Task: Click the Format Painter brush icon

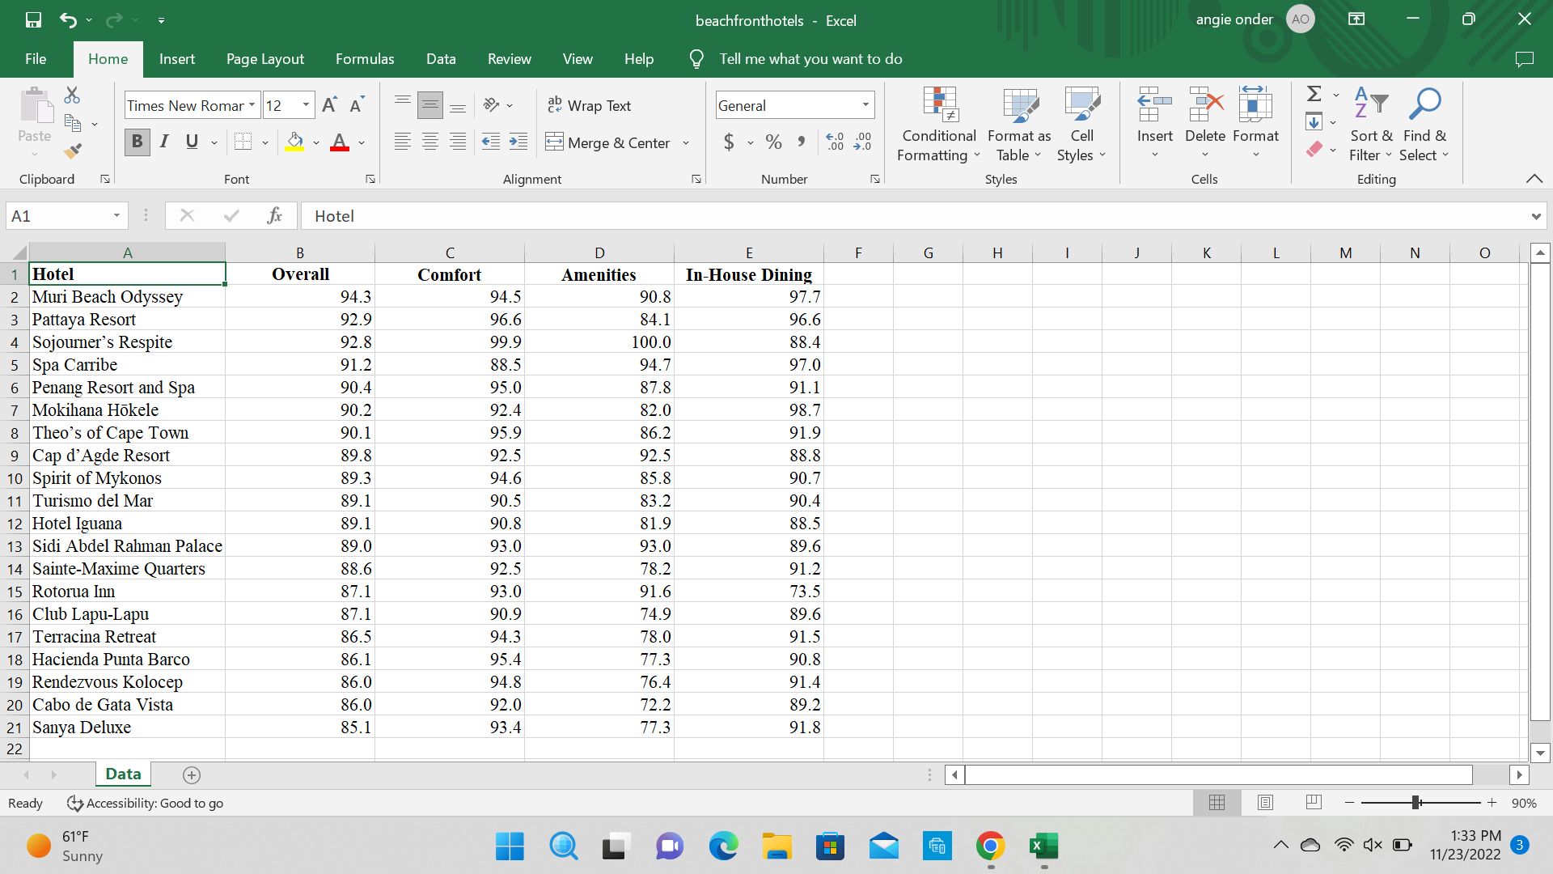Action: 73,151
